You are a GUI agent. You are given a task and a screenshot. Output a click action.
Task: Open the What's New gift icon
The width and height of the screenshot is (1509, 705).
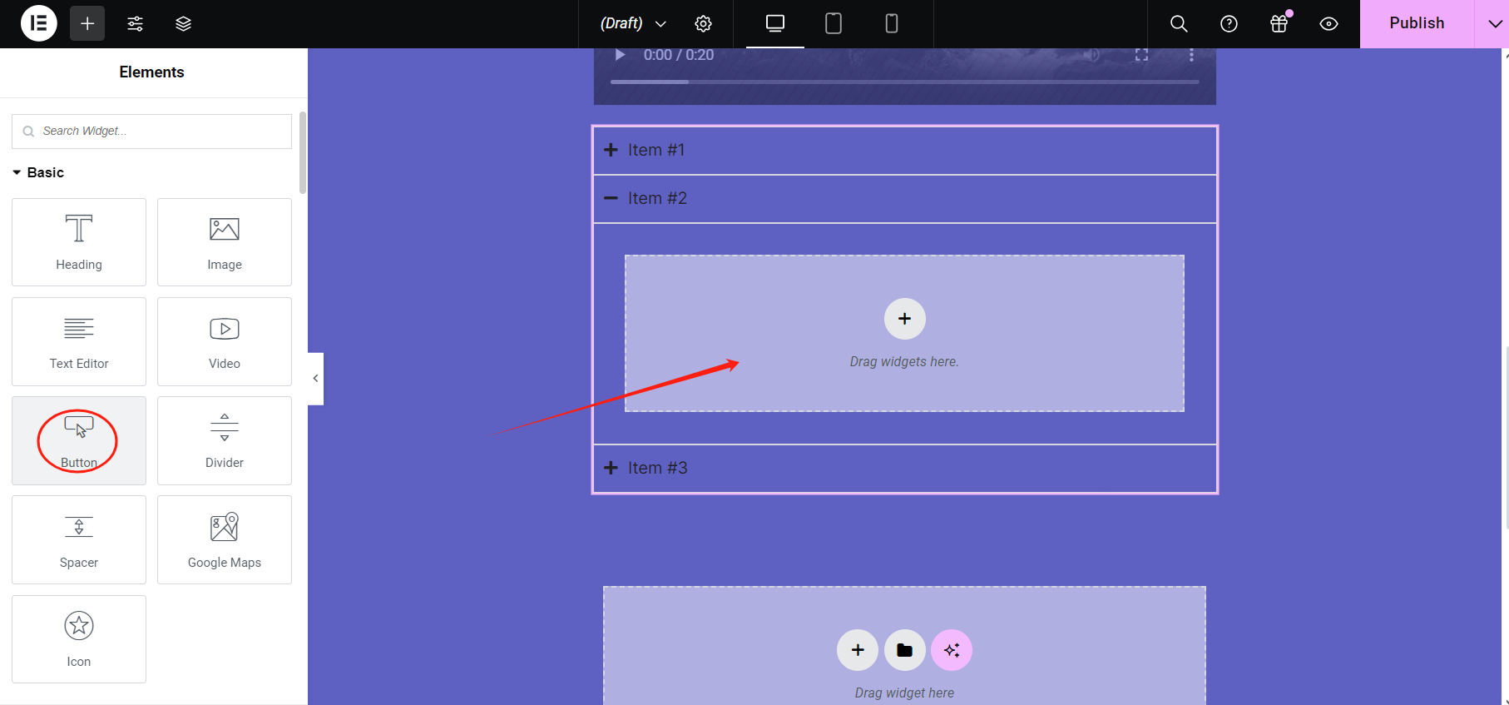[x=1279, y=23]
